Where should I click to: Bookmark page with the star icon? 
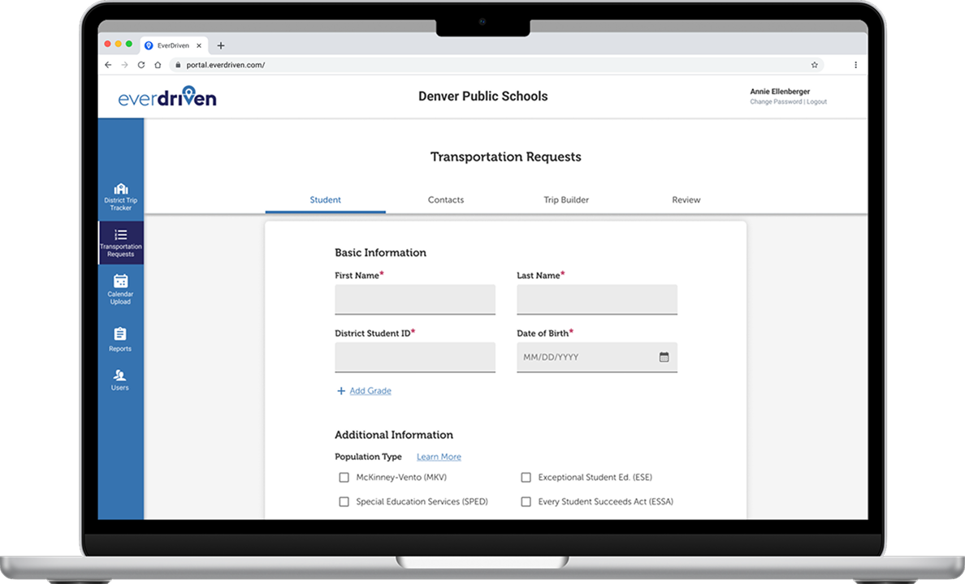tap(814, 65)
